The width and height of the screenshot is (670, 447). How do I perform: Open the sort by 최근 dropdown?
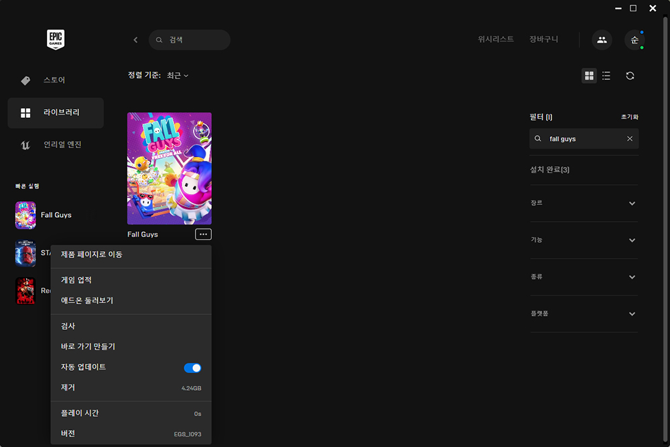(178, 75)
